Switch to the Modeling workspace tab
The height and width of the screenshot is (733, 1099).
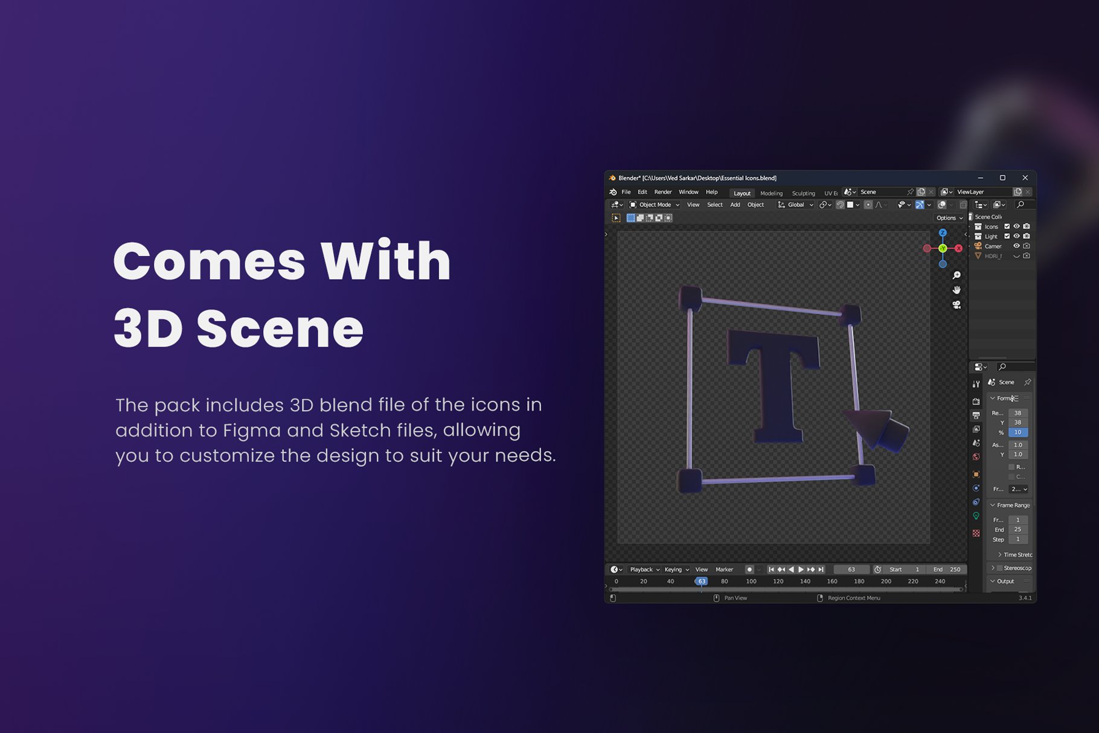click(x=771, y=193)
